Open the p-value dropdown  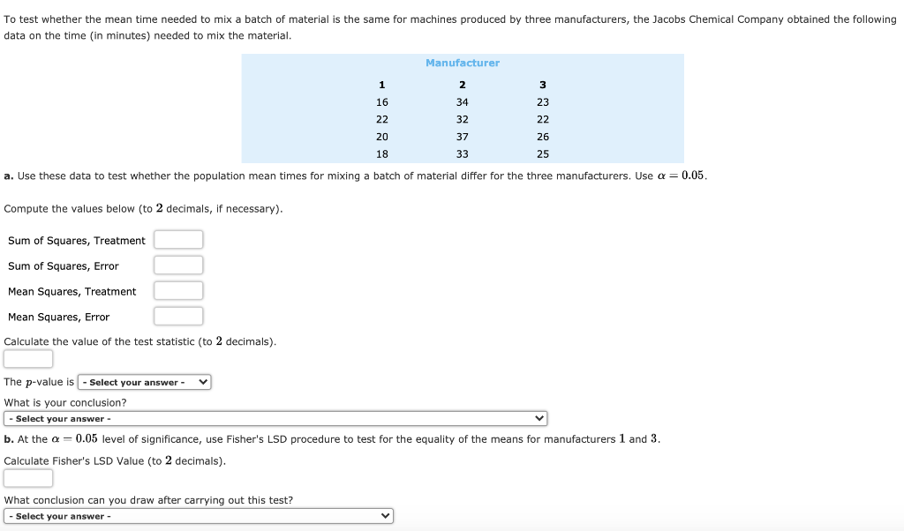point(144,382)
